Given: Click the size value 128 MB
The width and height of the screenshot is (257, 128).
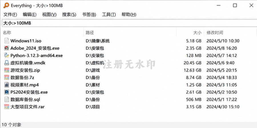Looking at the screenshot, I should tap(194, 55).
